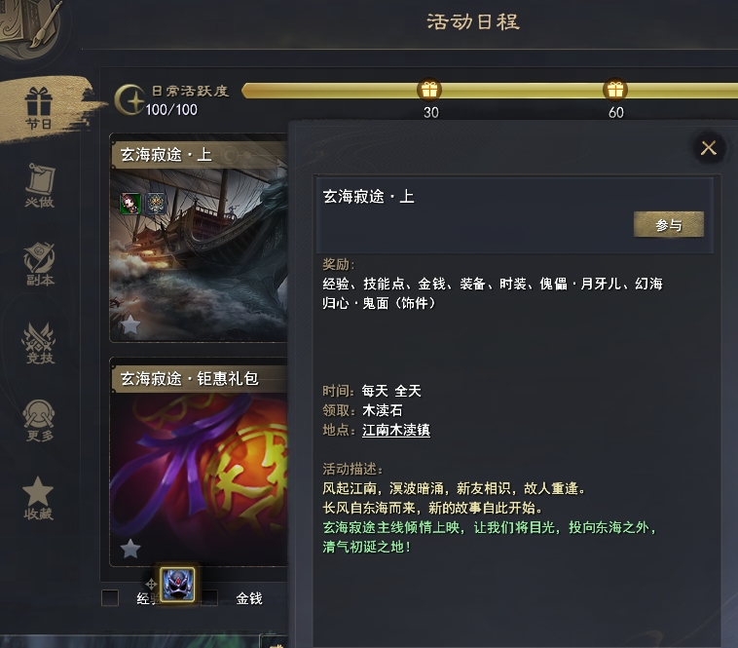
Task: Select the 玄海寂途·钜惠礼包 card
Action: (199, 462)
